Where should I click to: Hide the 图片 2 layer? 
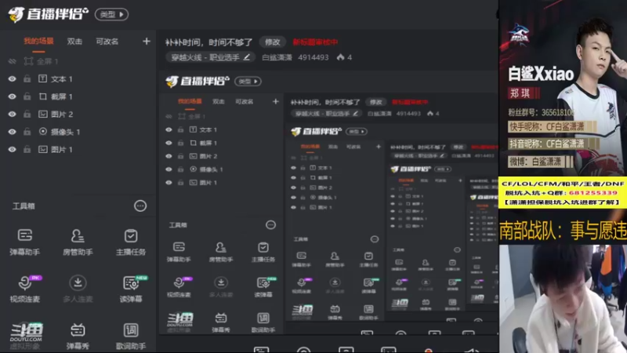pos(12,114)
